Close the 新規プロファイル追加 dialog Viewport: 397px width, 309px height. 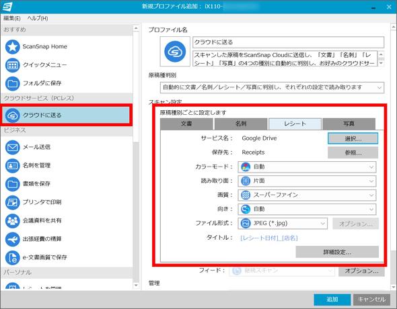coord(389,7)
